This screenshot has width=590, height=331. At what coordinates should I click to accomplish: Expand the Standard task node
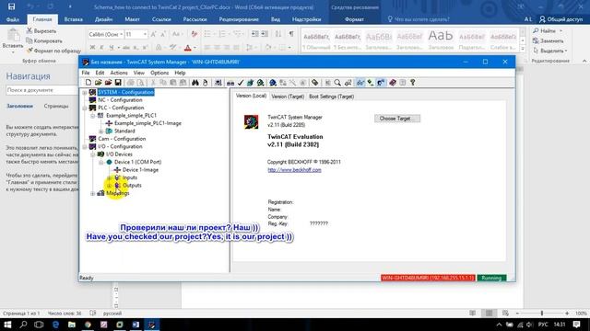pyautogui.click(x=100, y=131)
